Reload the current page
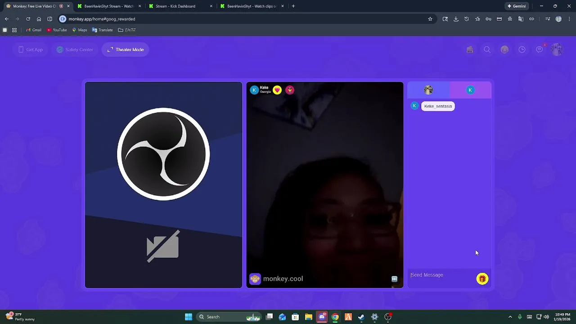 pyautogui.click(x=28, y=19)
